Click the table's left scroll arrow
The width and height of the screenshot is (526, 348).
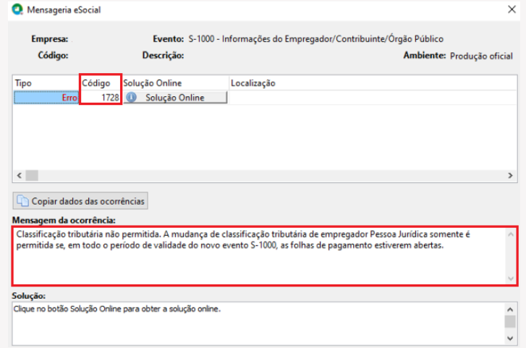[x=20, y=176]
